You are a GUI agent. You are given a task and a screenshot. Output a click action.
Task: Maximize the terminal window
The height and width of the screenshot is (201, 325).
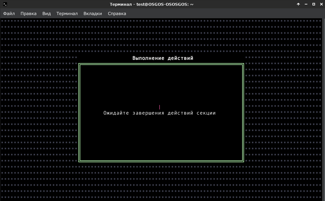314,4
